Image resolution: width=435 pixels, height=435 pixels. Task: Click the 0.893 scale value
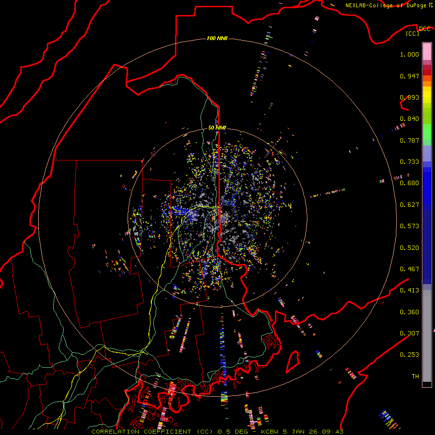(409, 97)
